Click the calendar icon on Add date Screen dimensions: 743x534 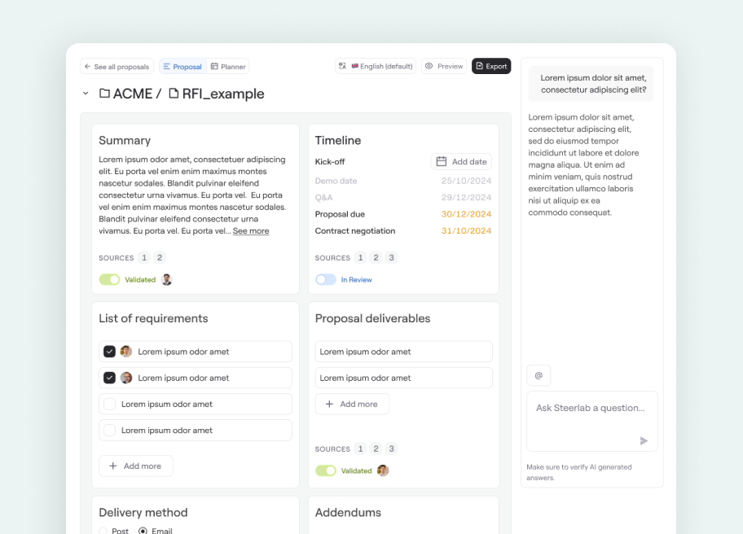(x=441, y=161)
